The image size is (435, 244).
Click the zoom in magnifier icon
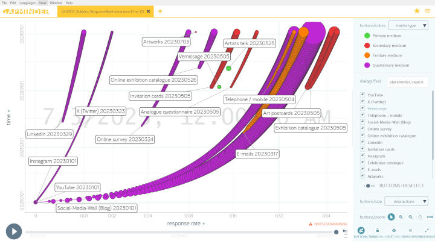401,217
